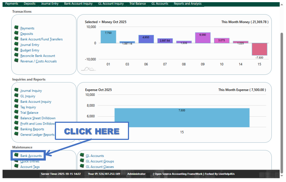
Task: Click the red -7,500 bar for day 15
Action: click(x=259, y=49)
